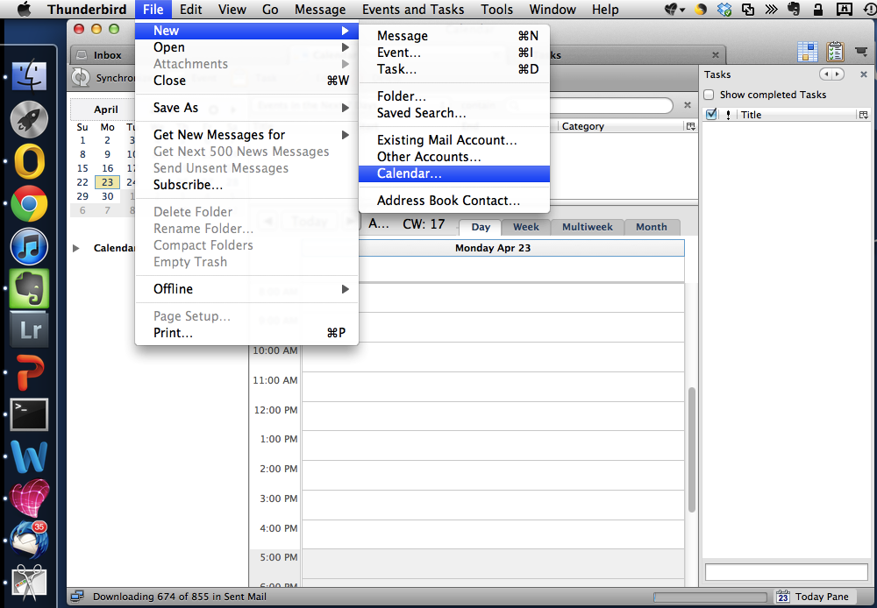877x608 pixels.
Task: Switch to the Week view tab
Action: tap(525, 227)
